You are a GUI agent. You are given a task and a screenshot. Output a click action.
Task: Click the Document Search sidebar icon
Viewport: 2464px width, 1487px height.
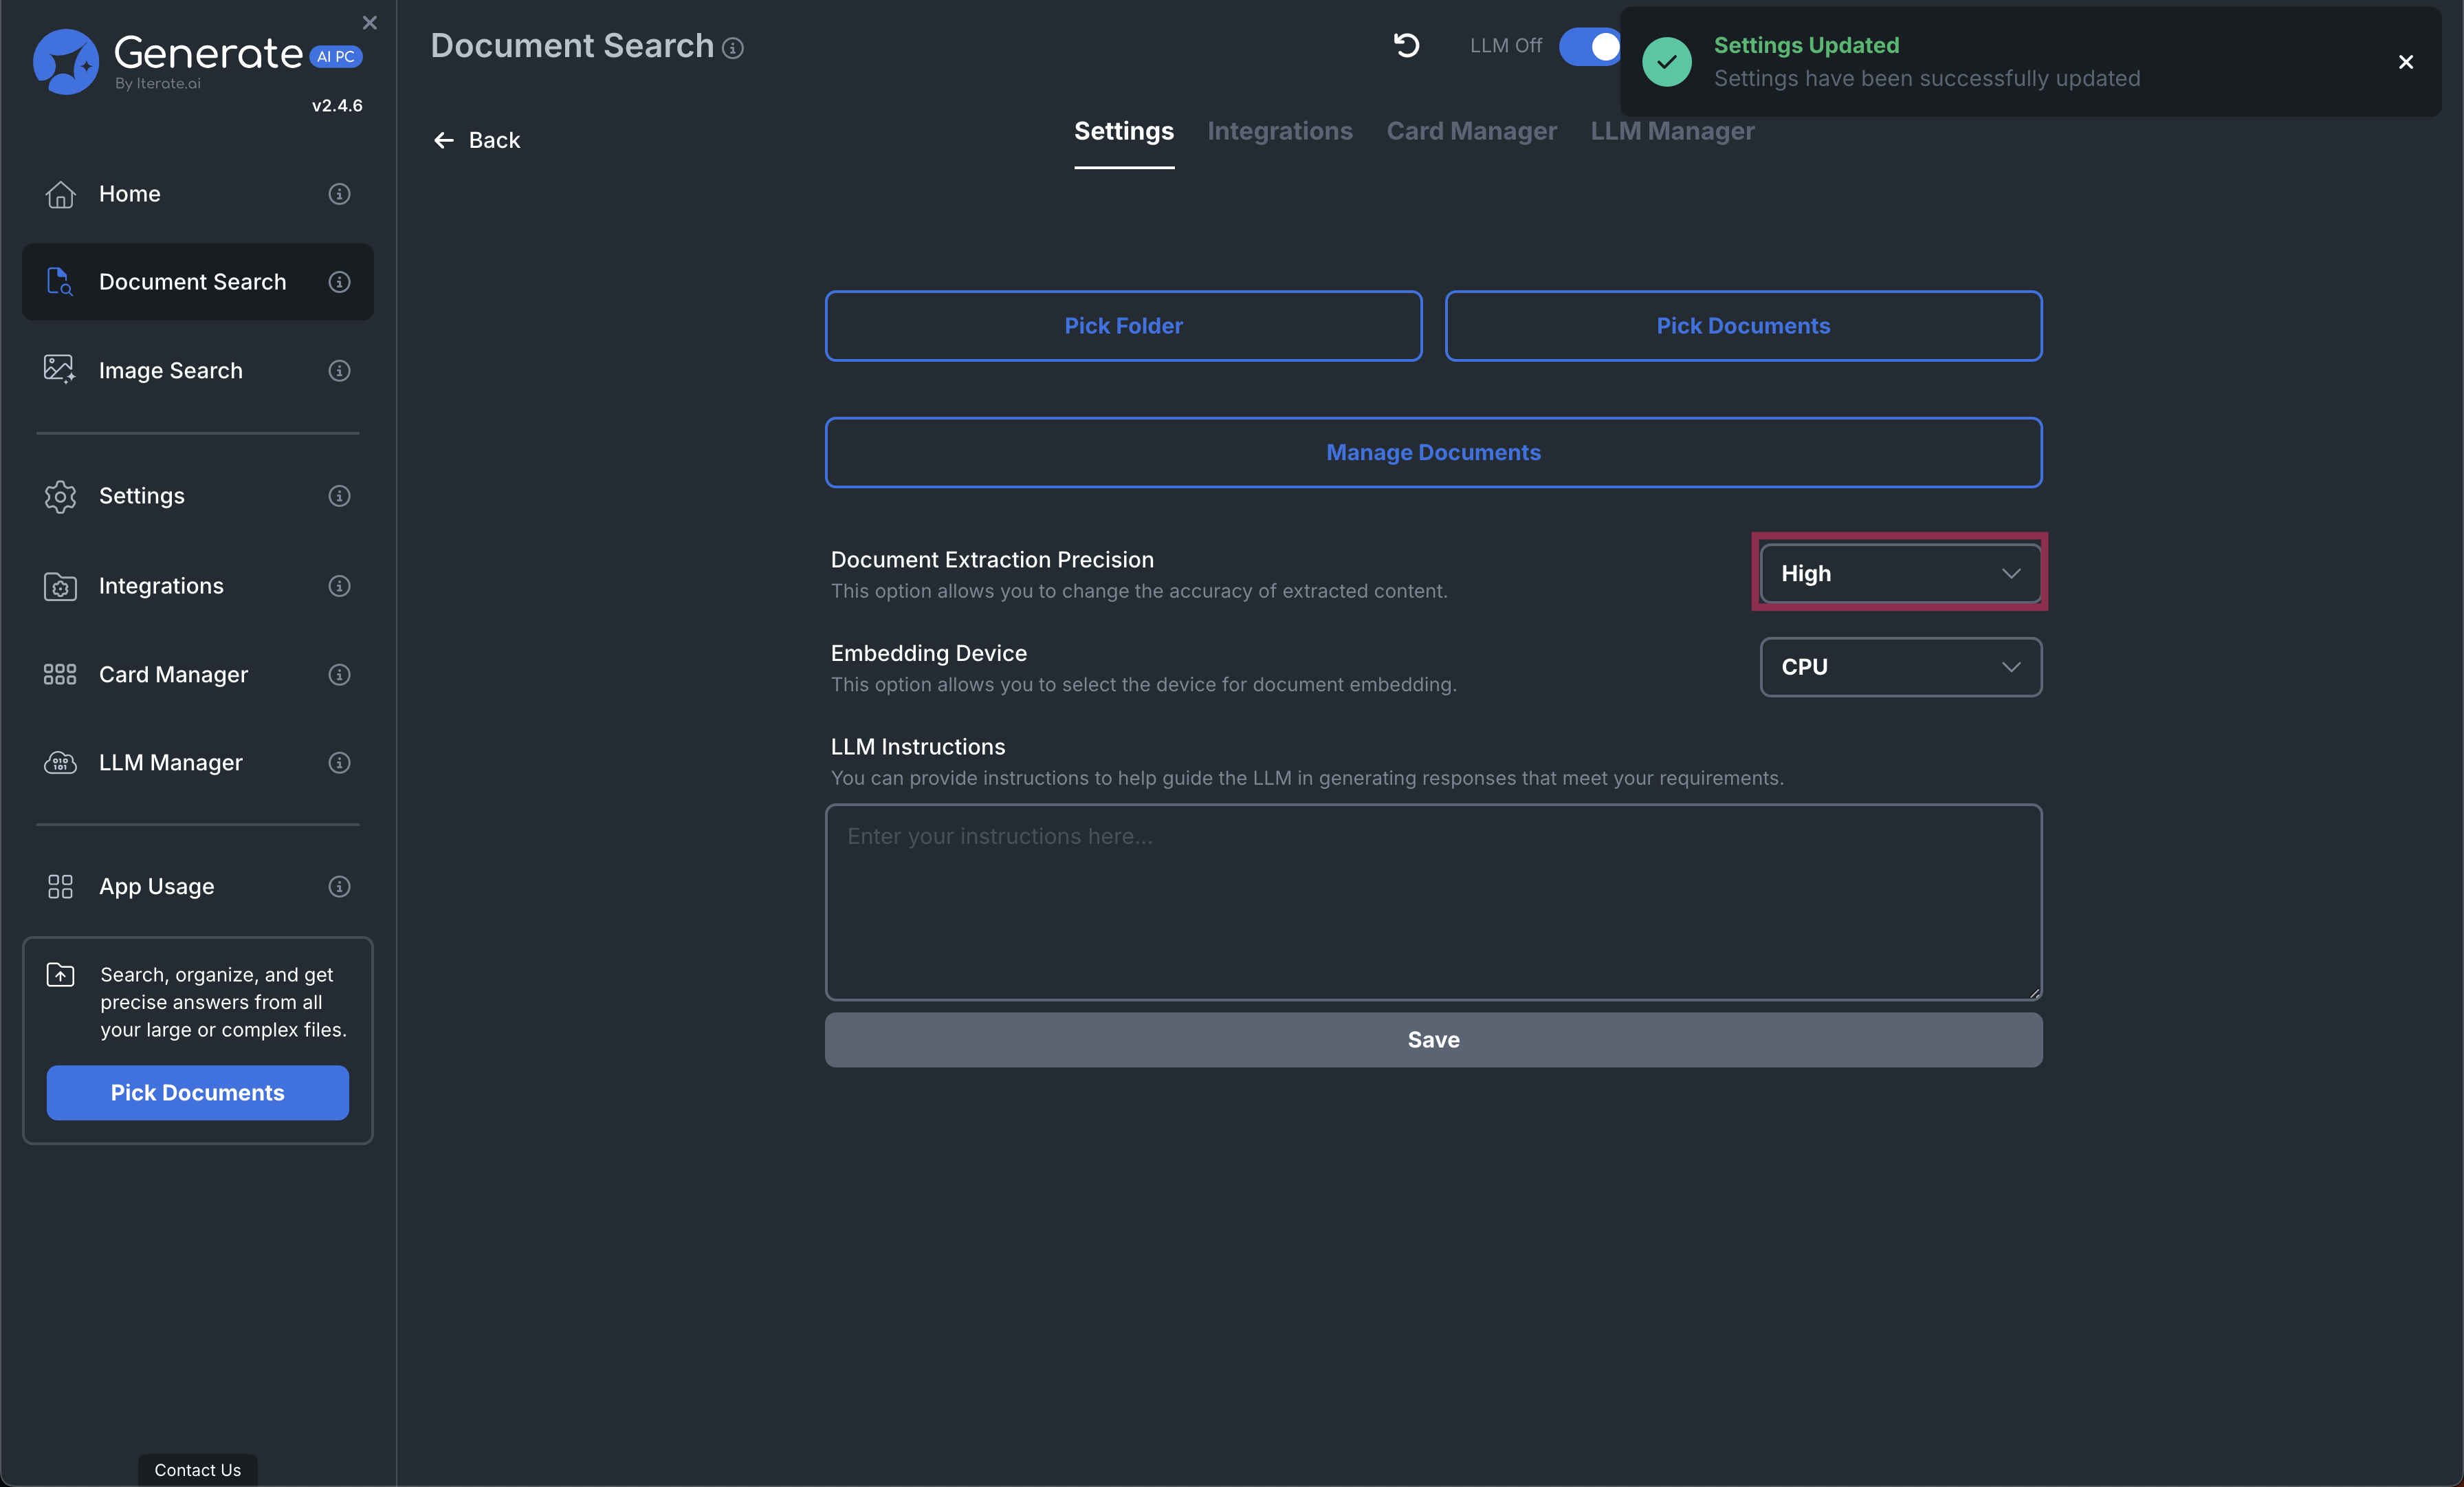60,282
